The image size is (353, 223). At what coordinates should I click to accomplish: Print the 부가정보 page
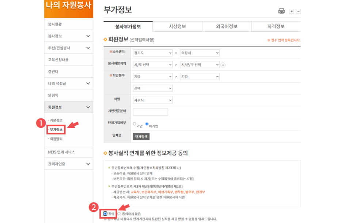(x=281, y=11)
